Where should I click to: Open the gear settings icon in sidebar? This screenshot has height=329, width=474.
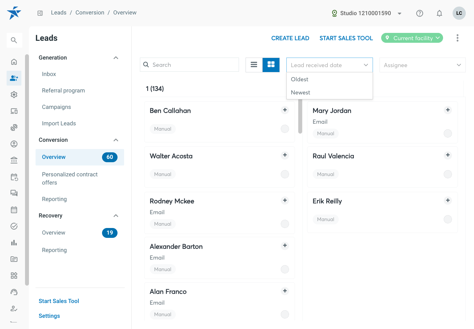click(x=14, y=95)
